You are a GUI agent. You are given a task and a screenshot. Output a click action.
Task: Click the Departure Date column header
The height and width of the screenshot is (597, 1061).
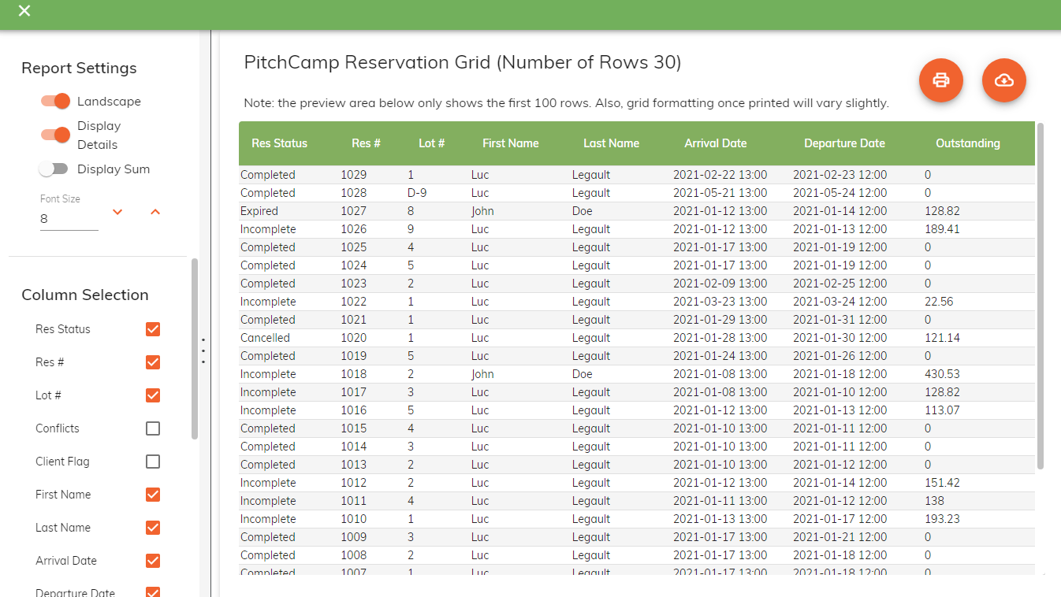click(845, 143)
